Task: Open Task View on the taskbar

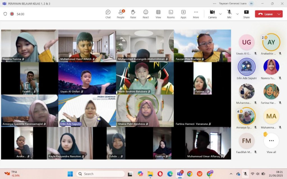Action: [x=130, y=174]
